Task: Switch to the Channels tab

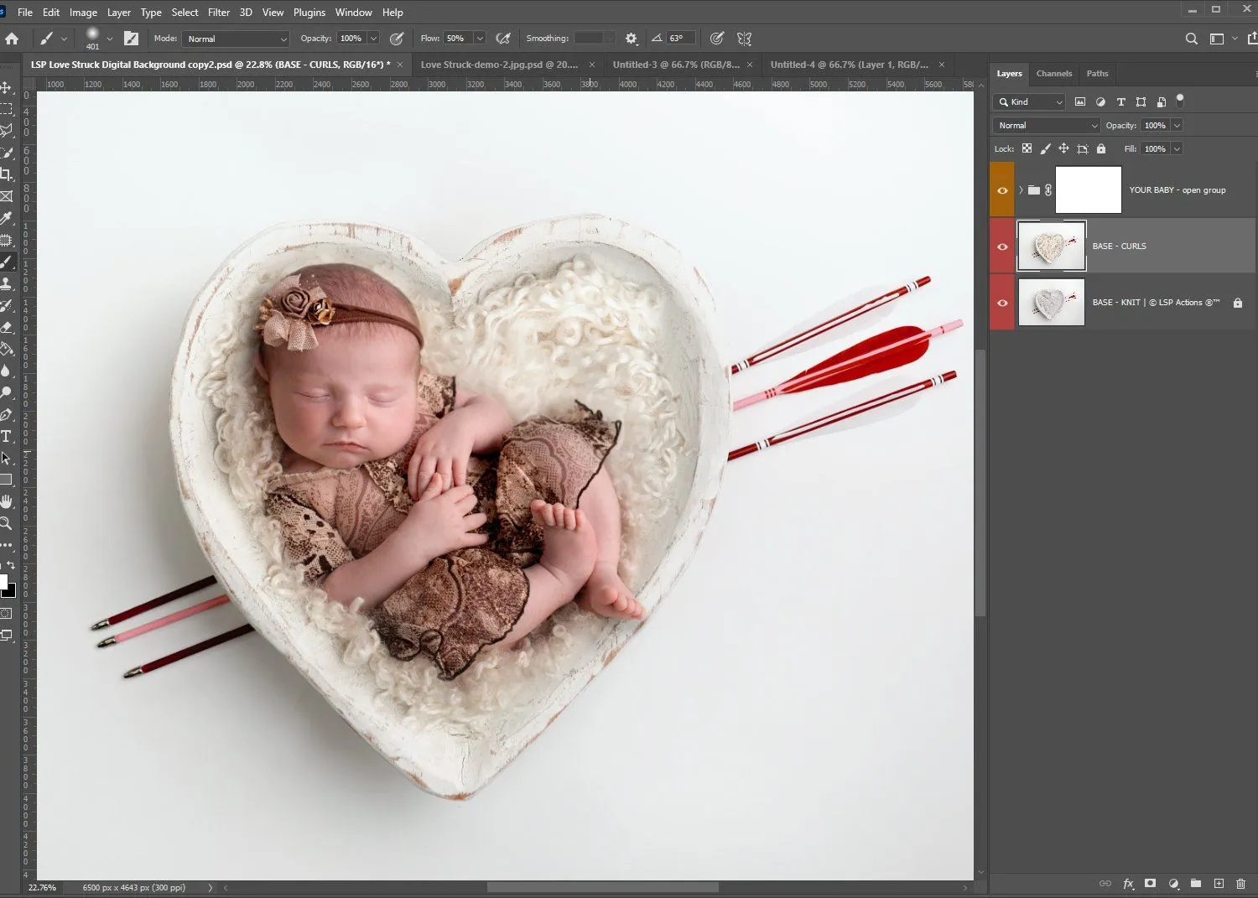Action: 1054,74
